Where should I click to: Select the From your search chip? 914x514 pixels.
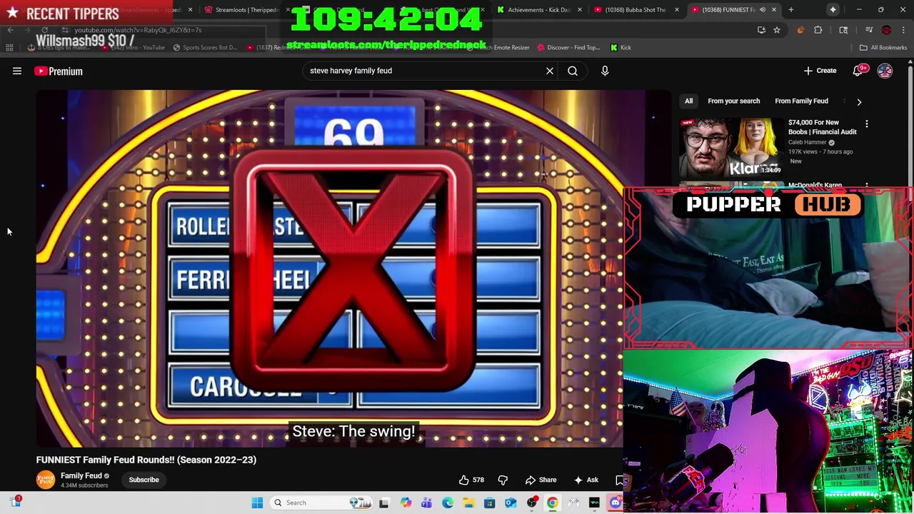[733, 101]
